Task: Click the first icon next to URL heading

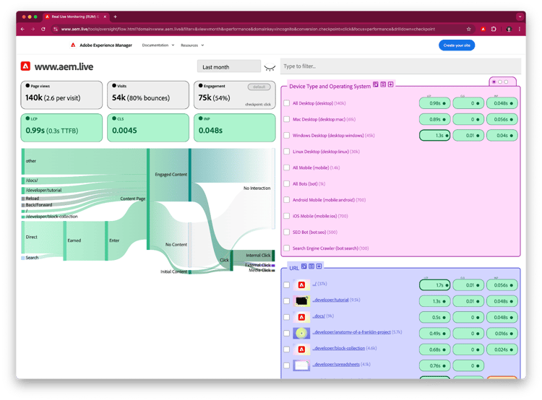Action: [x=304, y=266]
